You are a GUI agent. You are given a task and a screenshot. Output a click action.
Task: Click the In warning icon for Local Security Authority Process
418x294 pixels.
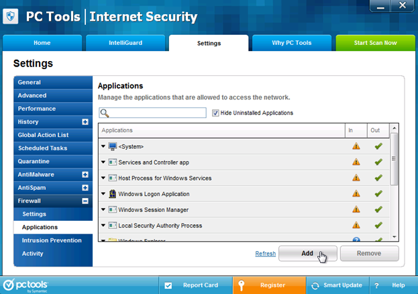356,225
